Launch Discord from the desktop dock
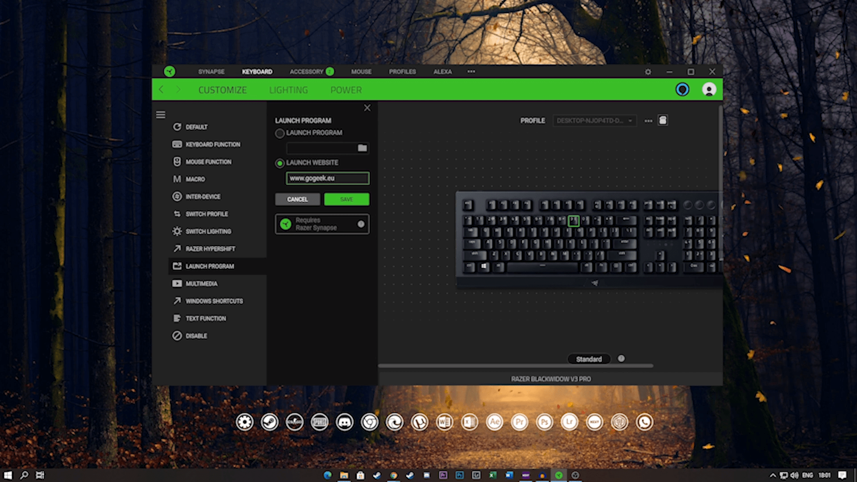The height and width of the screenshot is (482, 857). point(345,422)
